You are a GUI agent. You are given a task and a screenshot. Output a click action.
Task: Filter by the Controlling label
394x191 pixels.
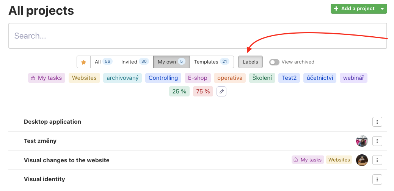pos(163,78)
